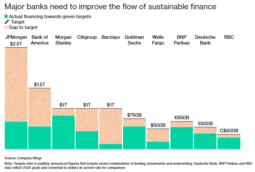Image resolution: width=255 pixels, height=172 pixels.
Task: Click Citigroup's peach gap-to-target area
Action: click(87, 120)
